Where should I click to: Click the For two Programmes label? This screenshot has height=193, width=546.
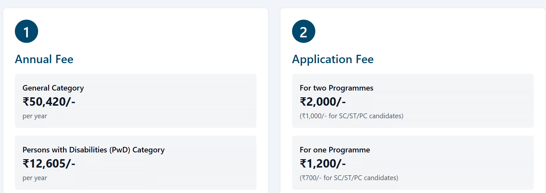point(336,88)
